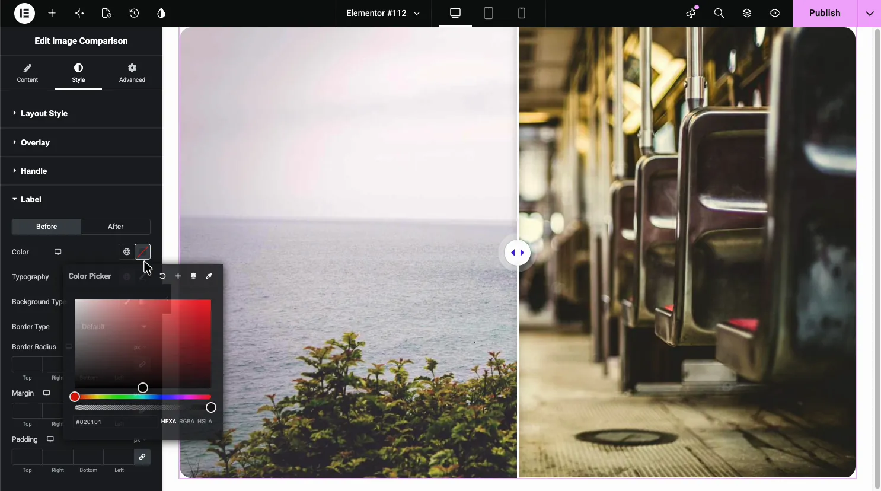
Task: Switch color format to RGBA
Action: 187,422
